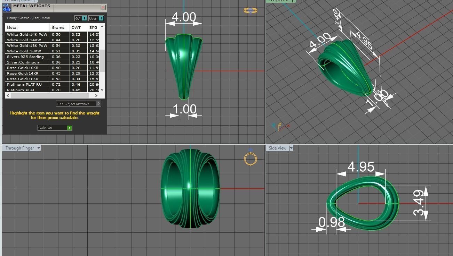Open the Side View viewport dropdown arrow
Viewport: 453px width, 256px height.
pyautogui.click(x=291, y=148)
